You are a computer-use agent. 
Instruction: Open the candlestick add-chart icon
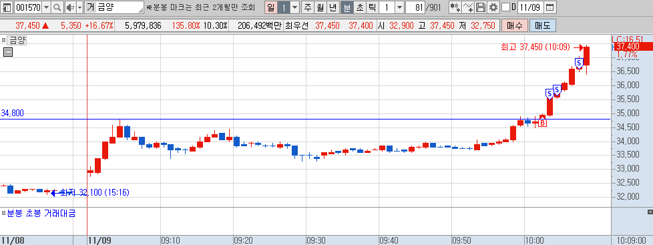(x=455, y=7)
